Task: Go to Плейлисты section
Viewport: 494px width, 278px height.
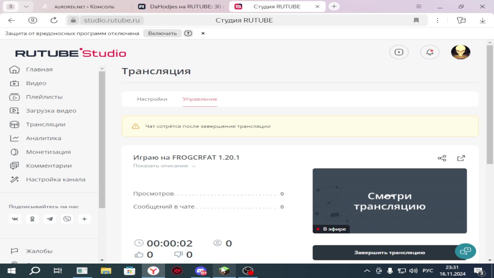Action: [44, 97]
